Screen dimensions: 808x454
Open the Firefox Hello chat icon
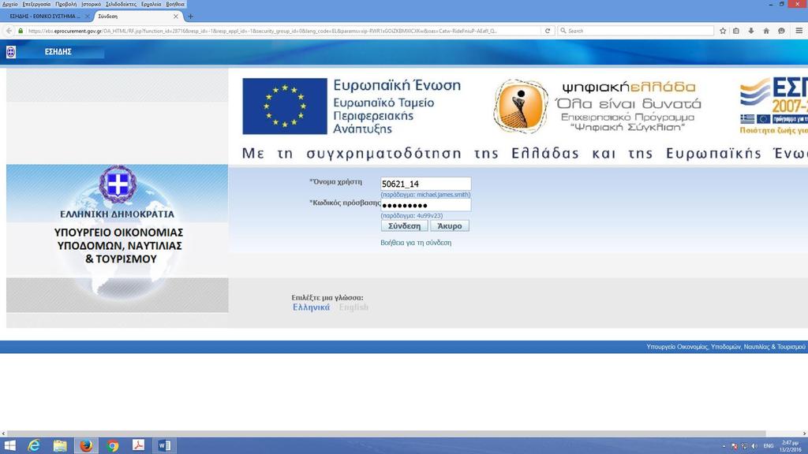click(x=781, y=31)
